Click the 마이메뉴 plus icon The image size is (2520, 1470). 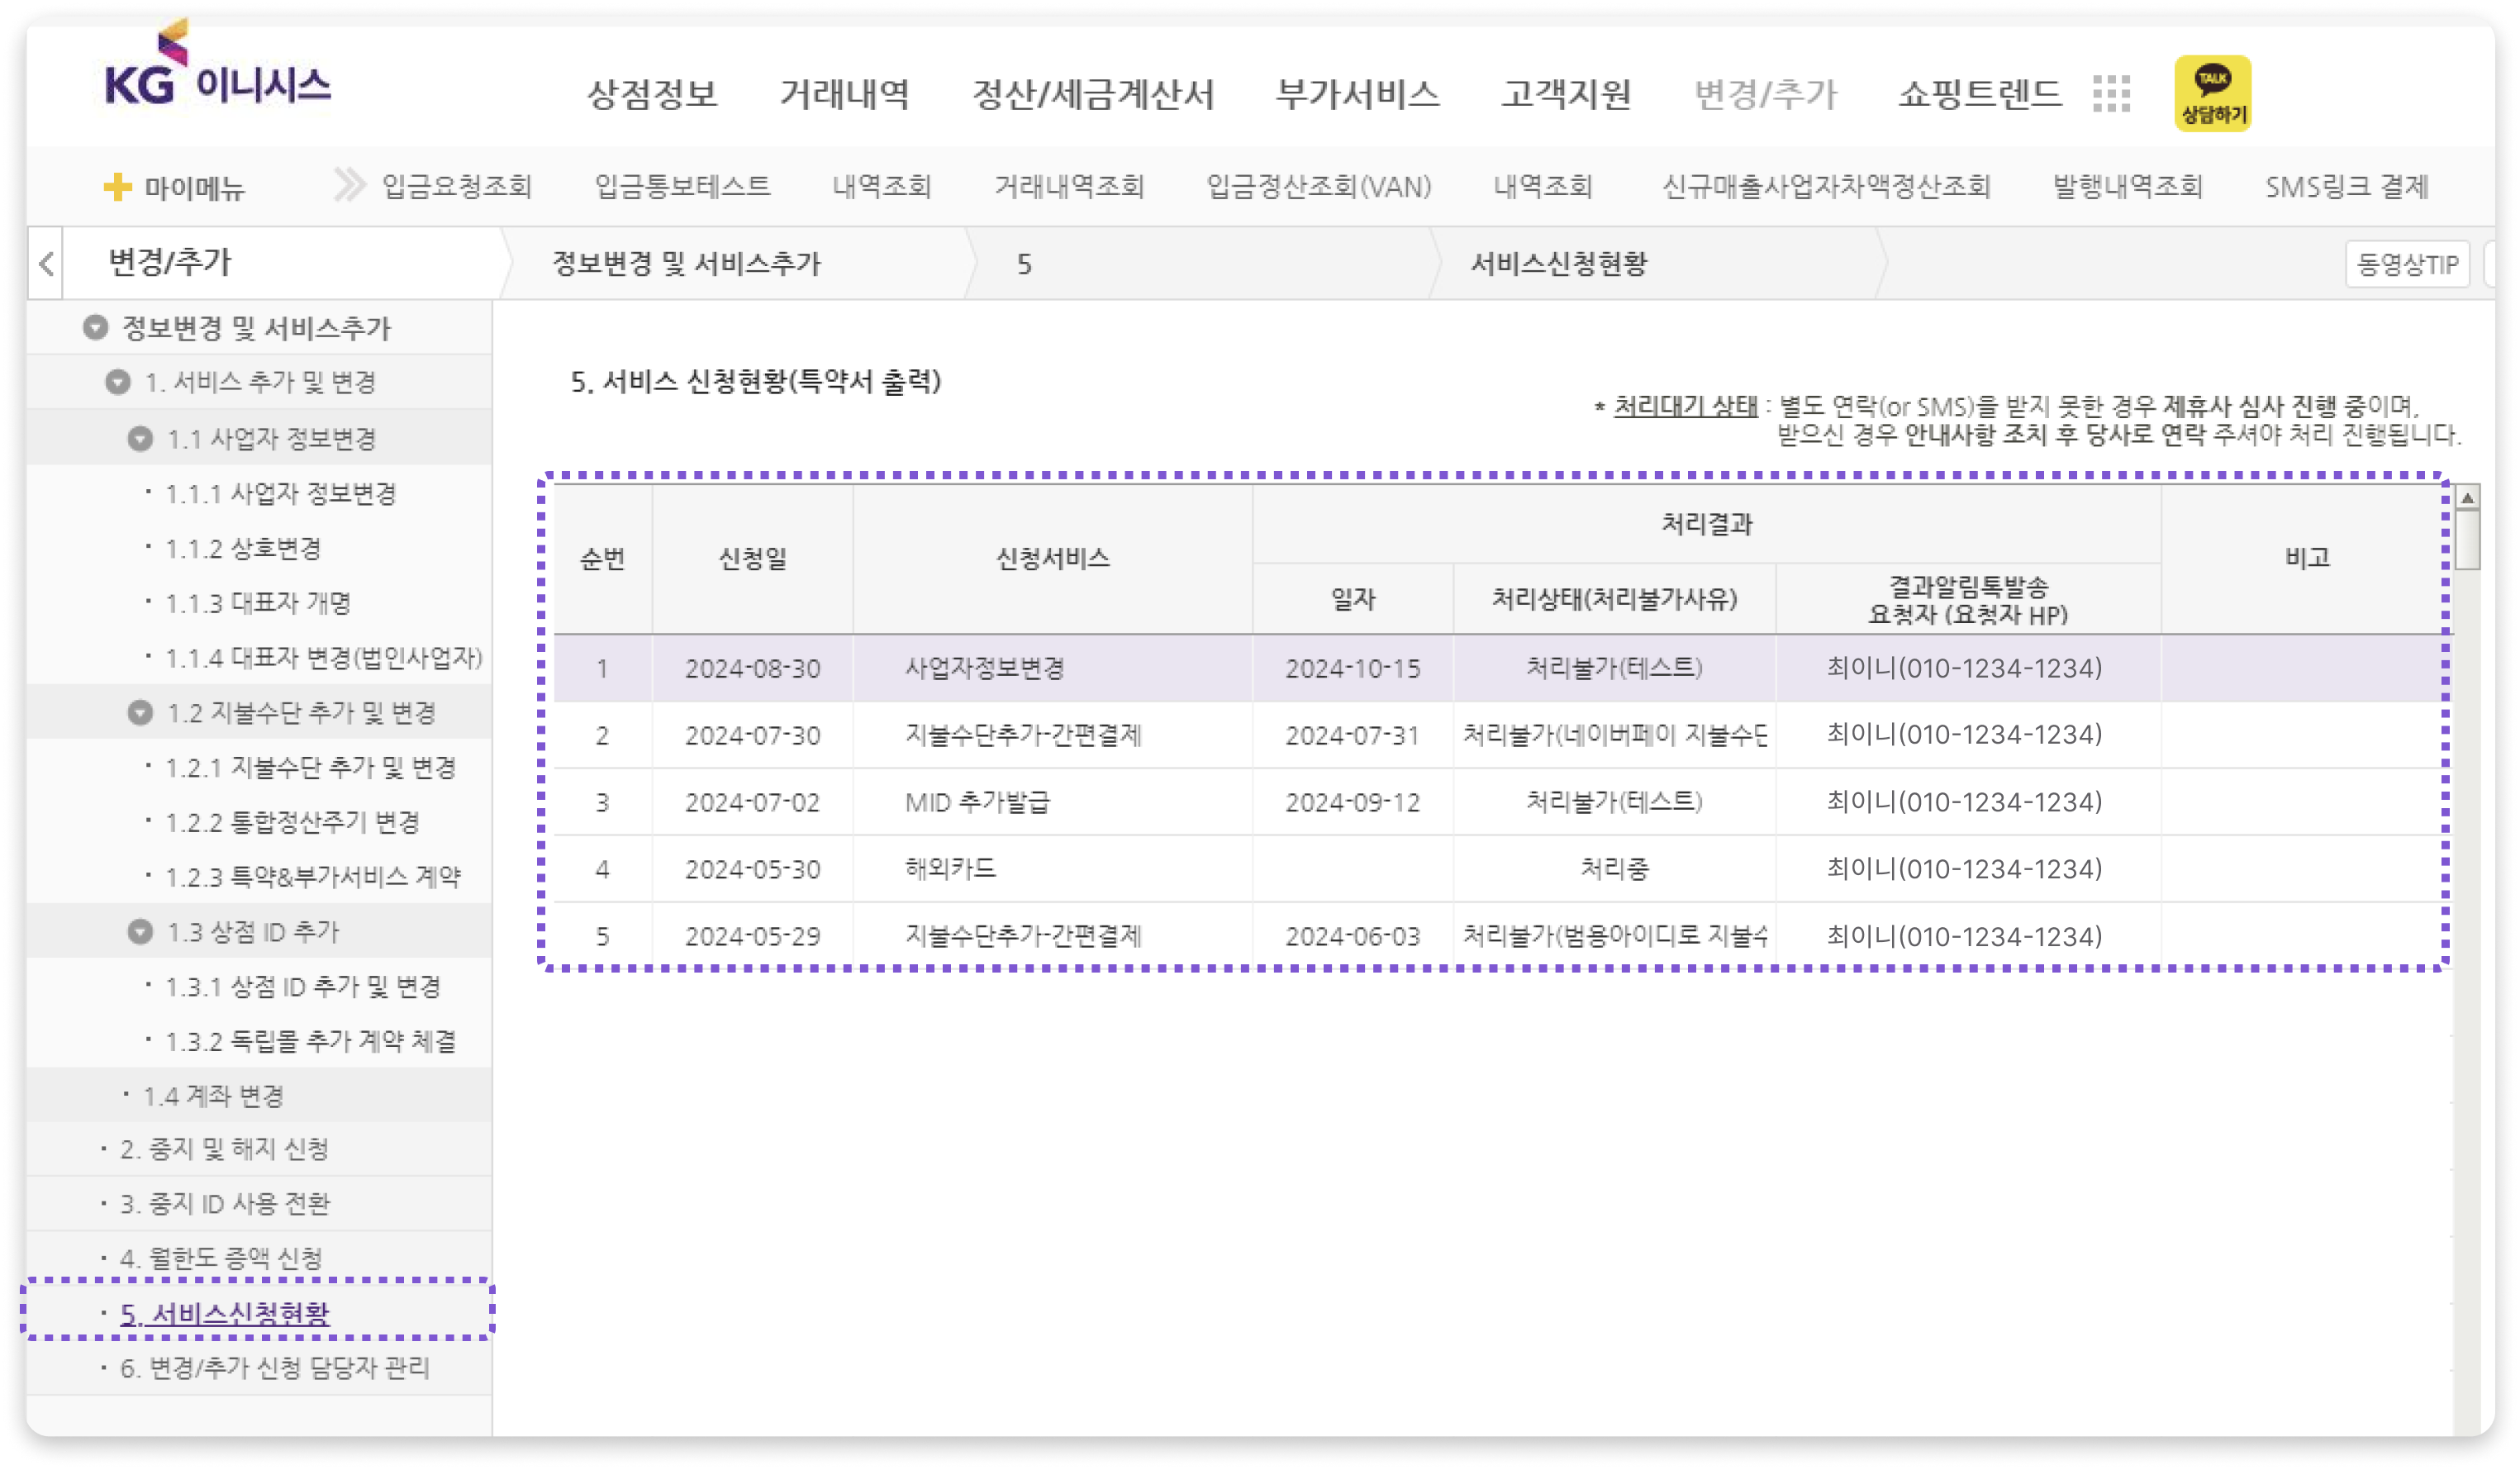117,187
